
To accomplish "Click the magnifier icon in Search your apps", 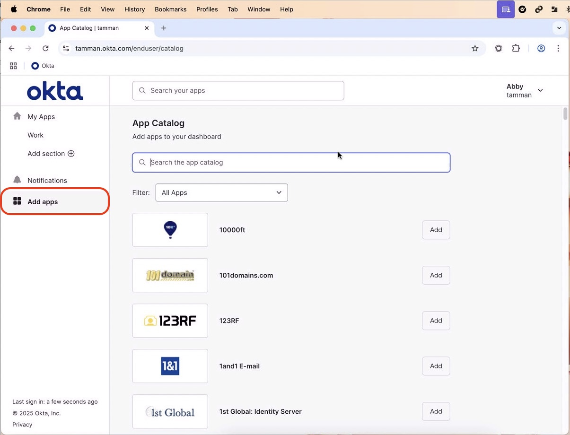I will pyautogui.click(x=142, y=91).
